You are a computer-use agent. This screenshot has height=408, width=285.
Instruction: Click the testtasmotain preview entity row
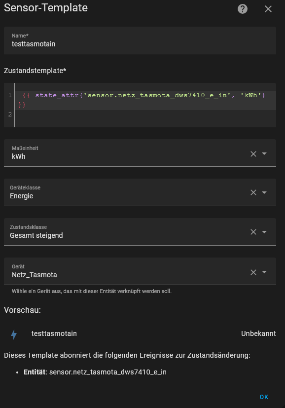click(140, 334)
